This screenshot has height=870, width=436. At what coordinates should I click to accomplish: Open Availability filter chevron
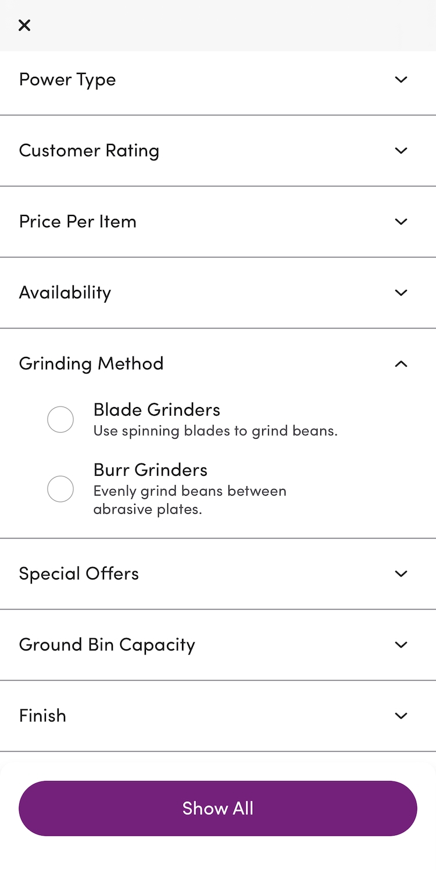[x=401, y=293]
